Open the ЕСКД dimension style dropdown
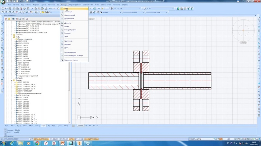The width and height of the screenshot is (261, 146). [173, 8]
